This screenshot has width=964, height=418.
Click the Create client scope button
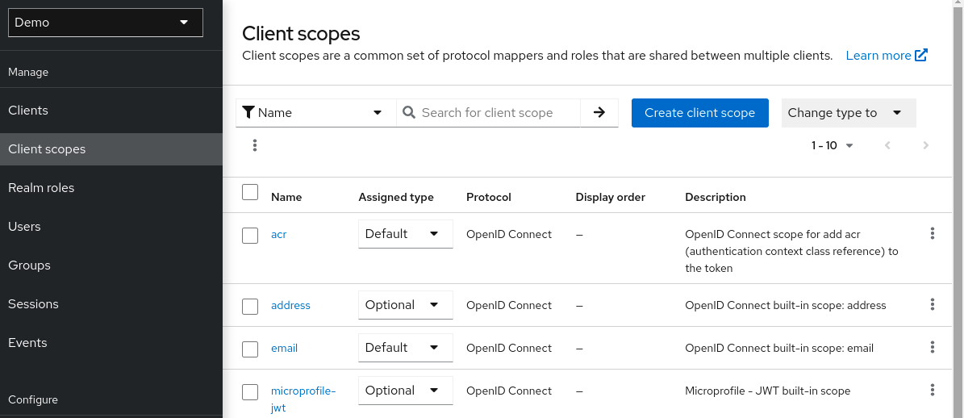point(699,113)
